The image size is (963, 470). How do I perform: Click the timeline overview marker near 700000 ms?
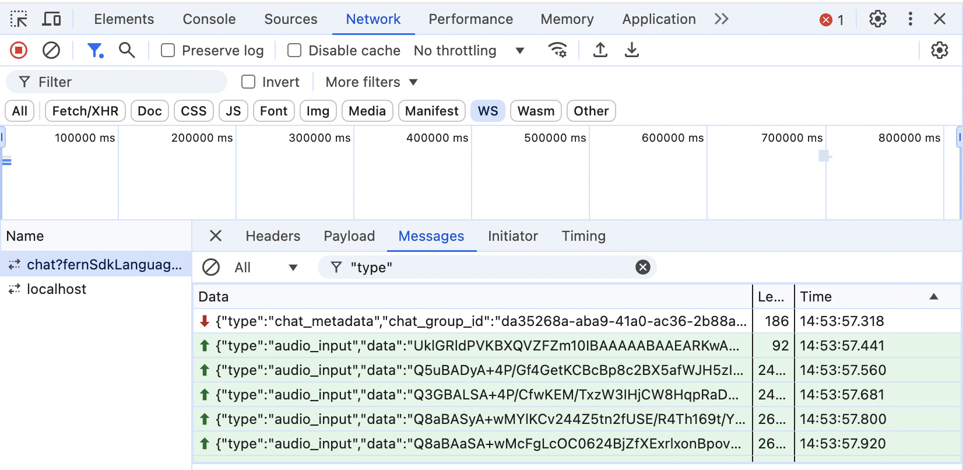point(824,156)
